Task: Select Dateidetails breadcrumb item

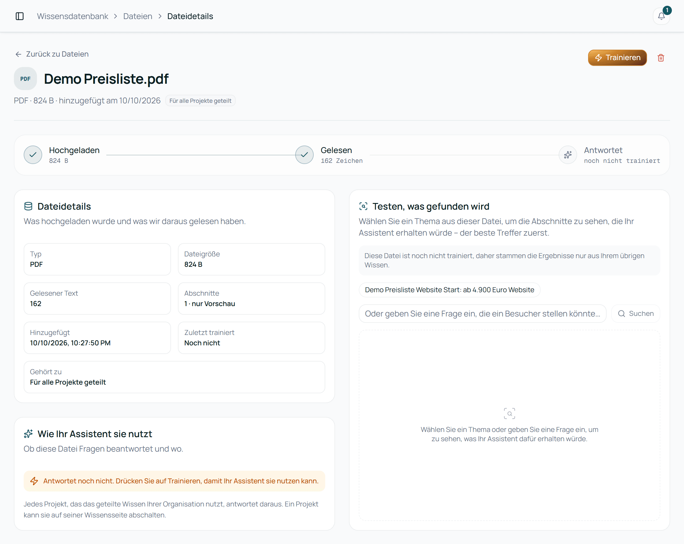Action: pos(190,16)
